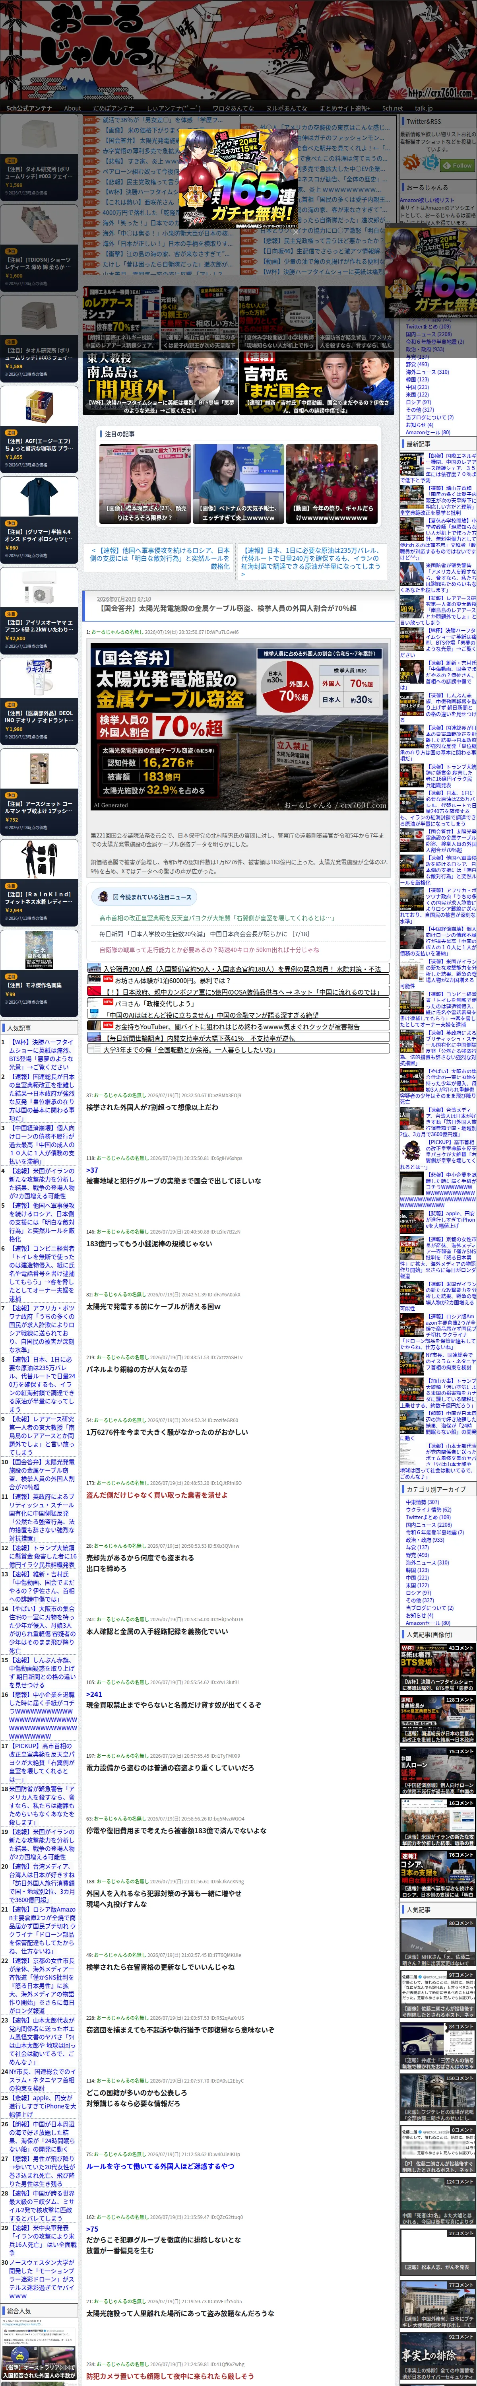Click the 165連ガチャ無料 center ad banner
The width and height of the screenshot is (477, 2386).
coord(238,180)
